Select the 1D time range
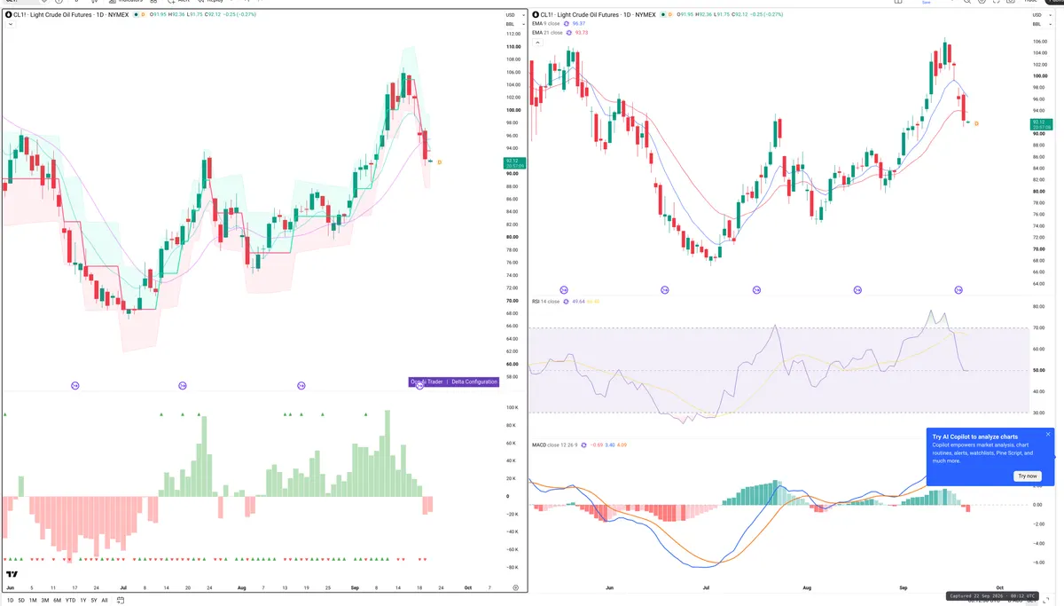 11,600
